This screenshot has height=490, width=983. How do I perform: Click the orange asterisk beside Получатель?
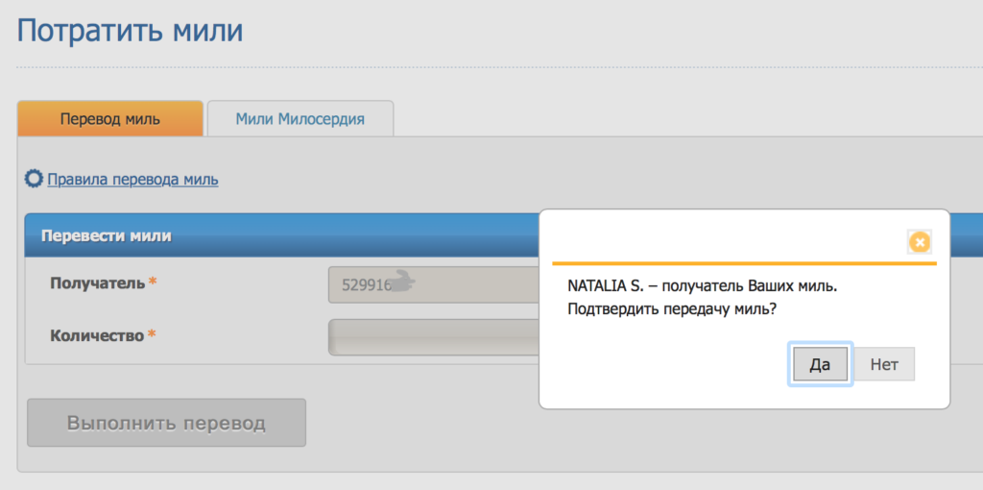(153, 282)
